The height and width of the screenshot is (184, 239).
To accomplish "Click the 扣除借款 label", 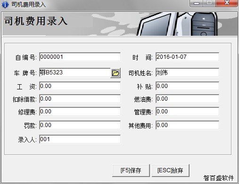I will [x=25, y=99].
